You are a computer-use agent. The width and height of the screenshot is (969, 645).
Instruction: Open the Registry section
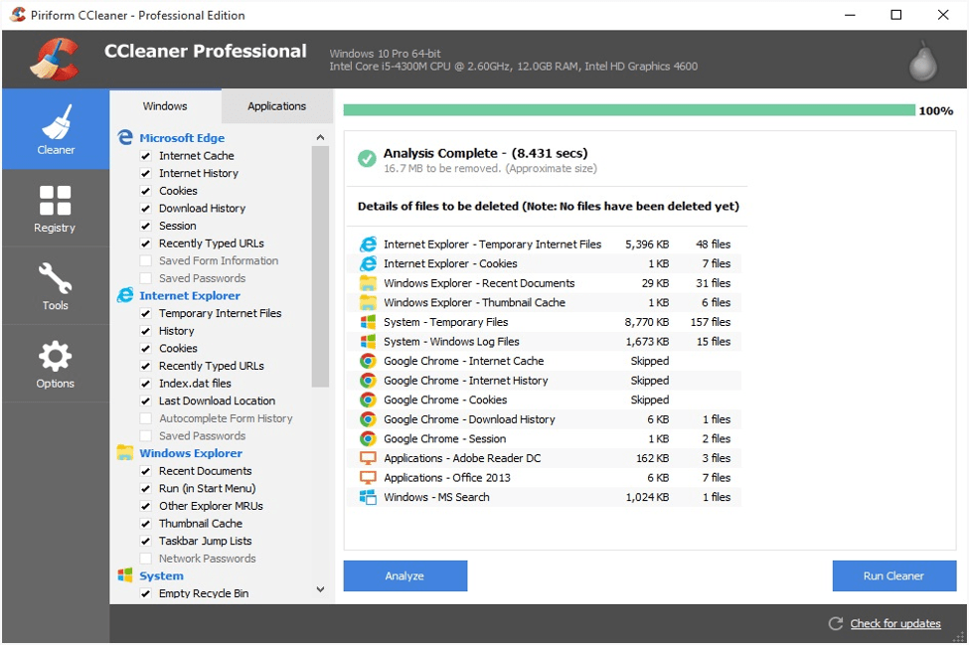56,207
